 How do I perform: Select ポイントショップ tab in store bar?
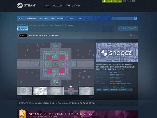[58, 19]
